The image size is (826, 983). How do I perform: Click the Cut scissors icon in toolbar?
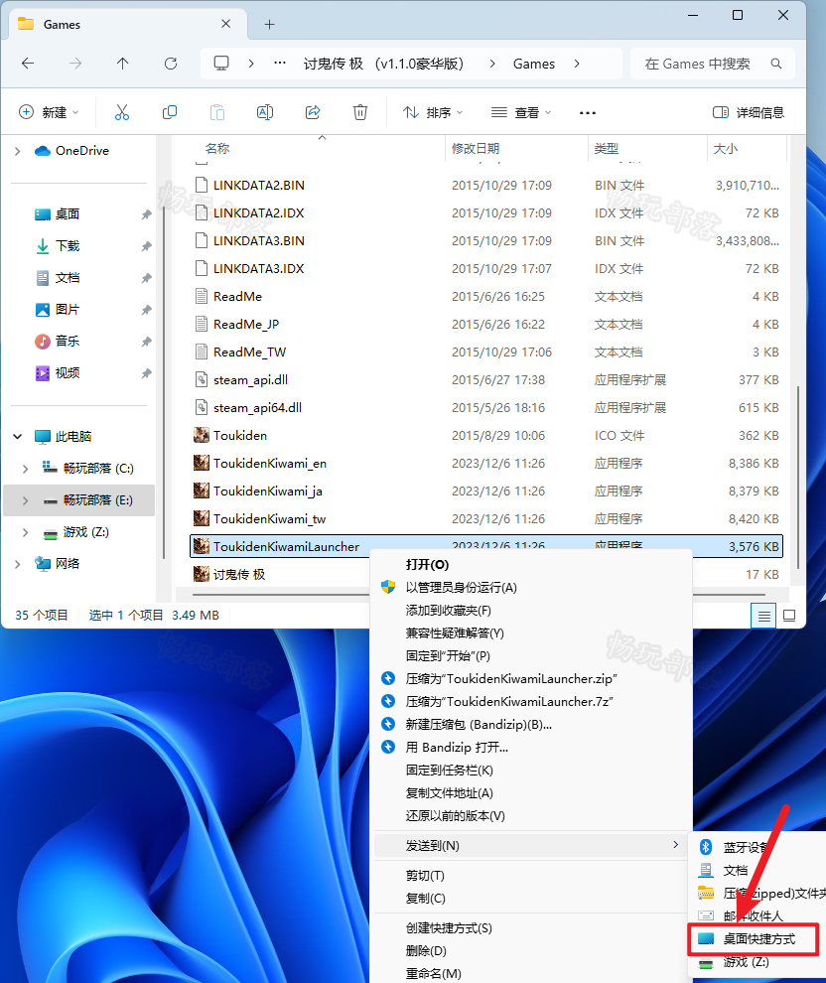[121, 113]
